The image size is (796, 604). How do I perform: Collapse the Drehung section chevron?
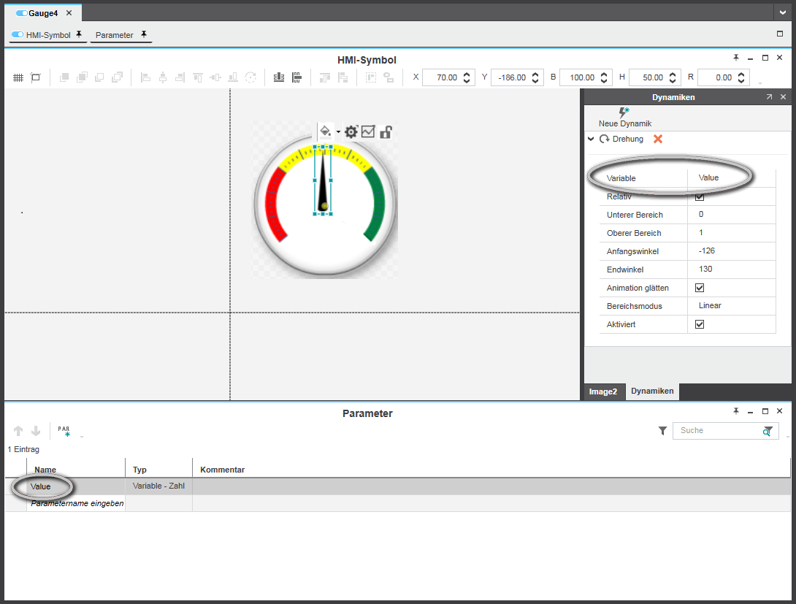(591, 139)
